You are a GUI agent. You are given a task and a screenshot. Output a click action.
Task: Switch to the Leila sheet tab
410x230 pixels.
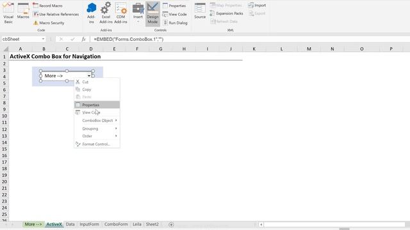137,224
